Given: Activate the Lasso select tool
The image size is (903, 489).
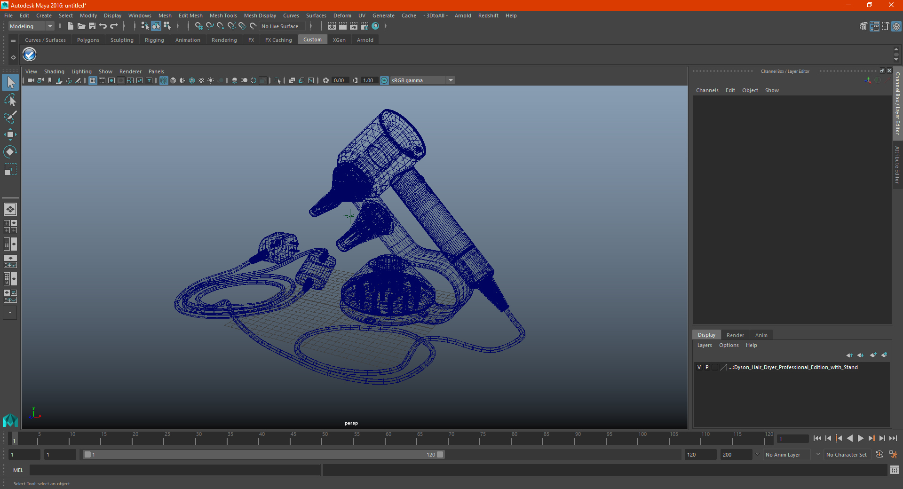Looking at the screenshot, I should click(x=10, y=100).
